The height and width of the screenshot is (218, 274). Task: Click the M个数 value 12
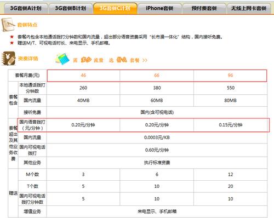[231, 175]
